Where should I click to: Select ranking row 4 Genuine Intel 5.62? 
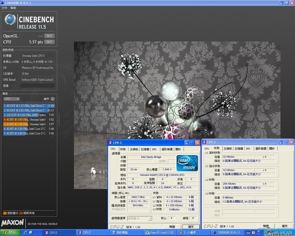[29, 119]
